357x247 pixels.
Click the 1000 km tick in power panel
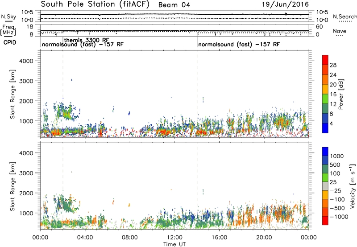pos(26,121)
